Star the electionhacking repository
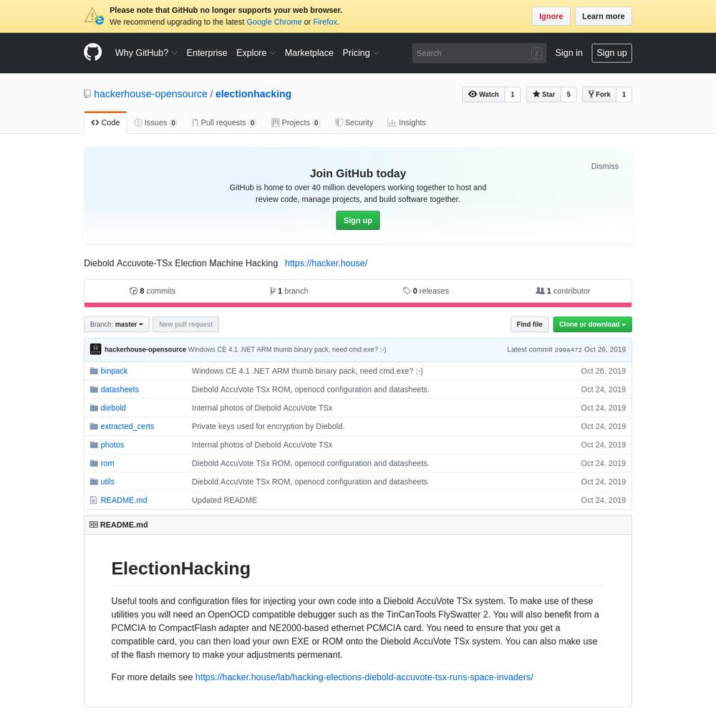 pos(543,95)
